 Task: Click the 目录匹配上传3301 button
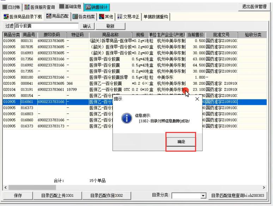coord(57,195)
